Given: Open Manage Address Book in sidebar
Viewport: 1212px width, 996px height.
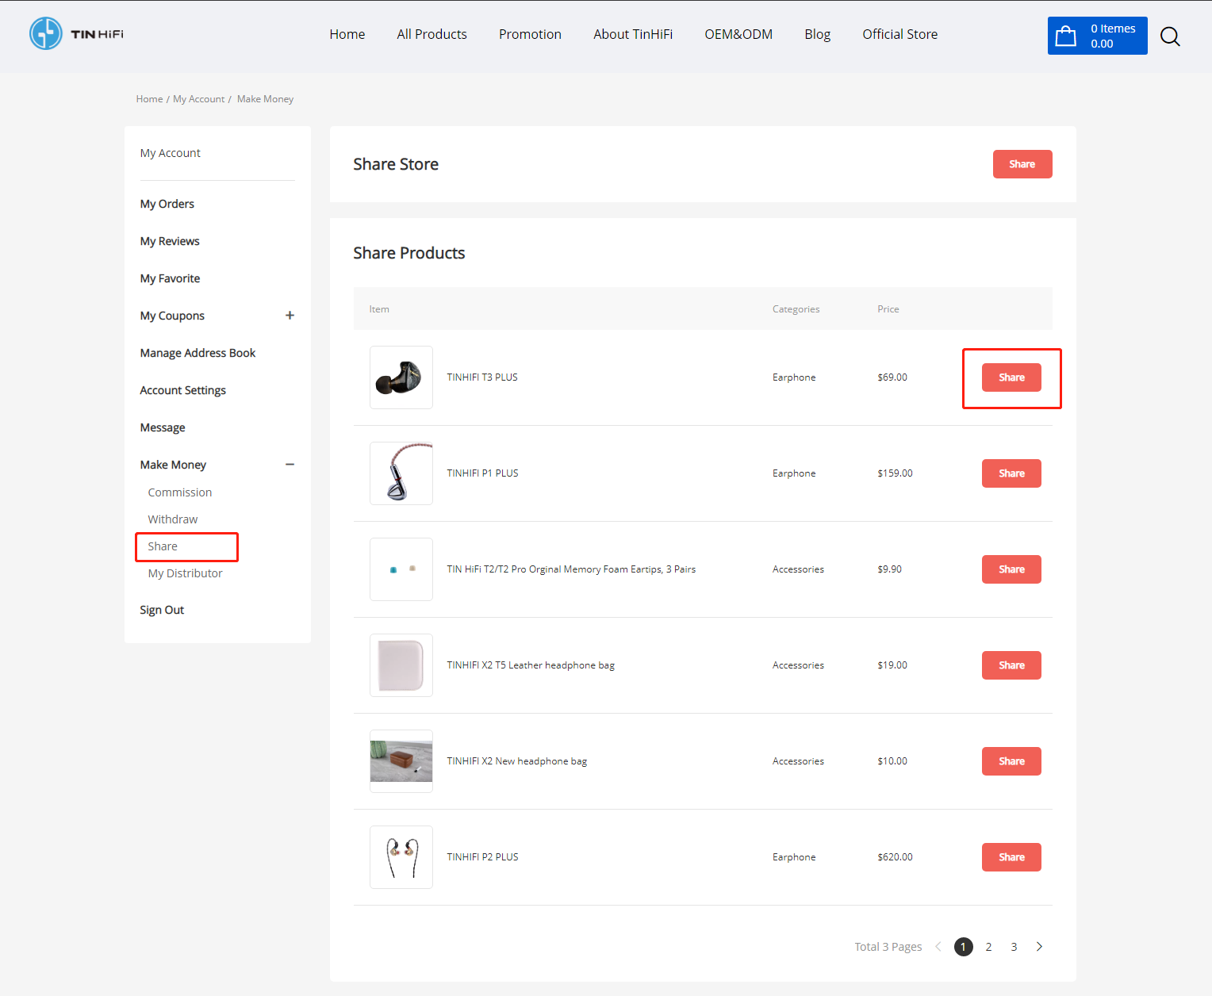Looking at the screenshot, I should pos(198,353).
